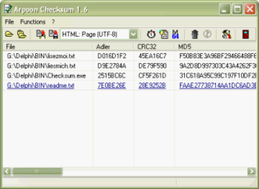Click CRC32 value DE79F590

point(152,66)
